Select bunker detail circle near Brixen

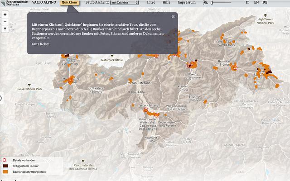[189, 65]
